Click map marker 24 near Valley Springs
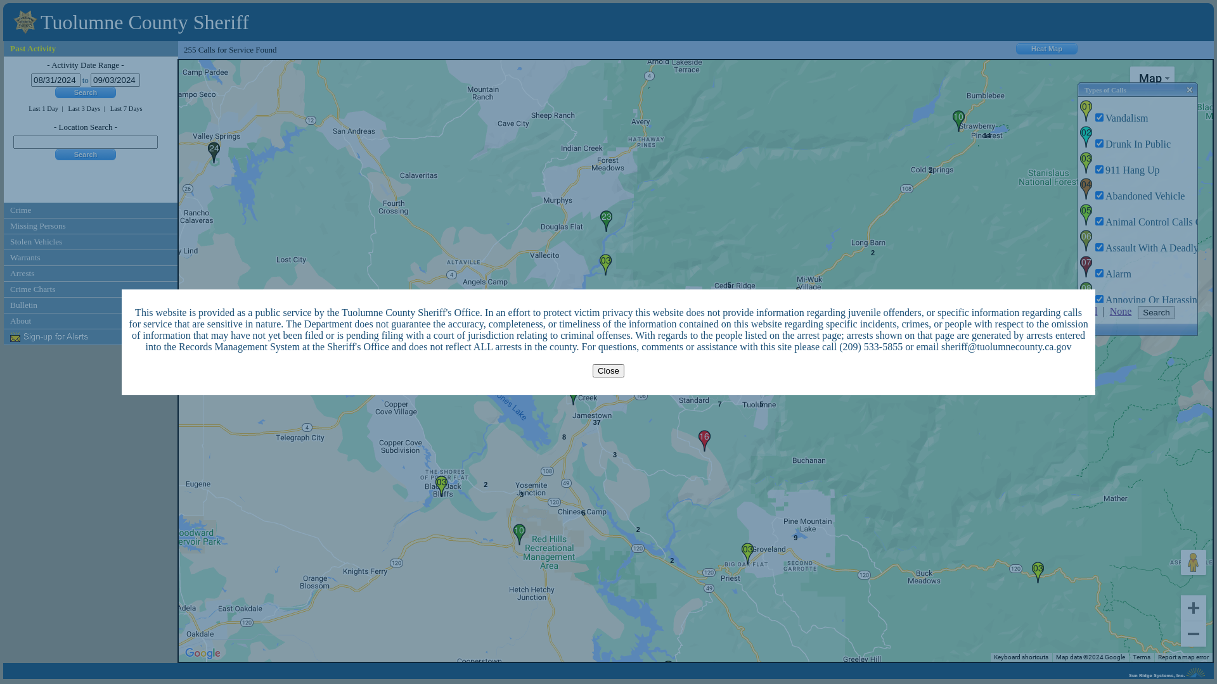 pyautogui.click(x=214, y=153)
